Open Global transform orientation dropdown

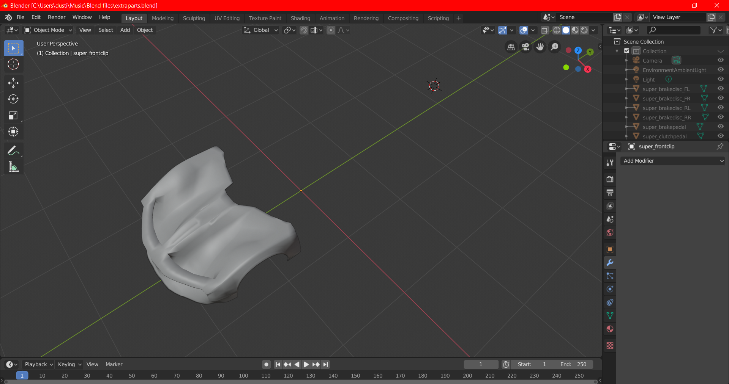[260, 30]
